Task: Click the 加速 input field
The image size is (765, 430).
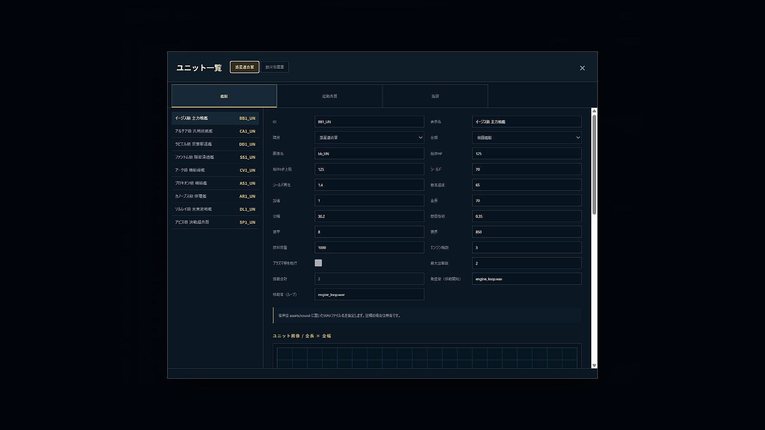Action: (x=369, y=200)
